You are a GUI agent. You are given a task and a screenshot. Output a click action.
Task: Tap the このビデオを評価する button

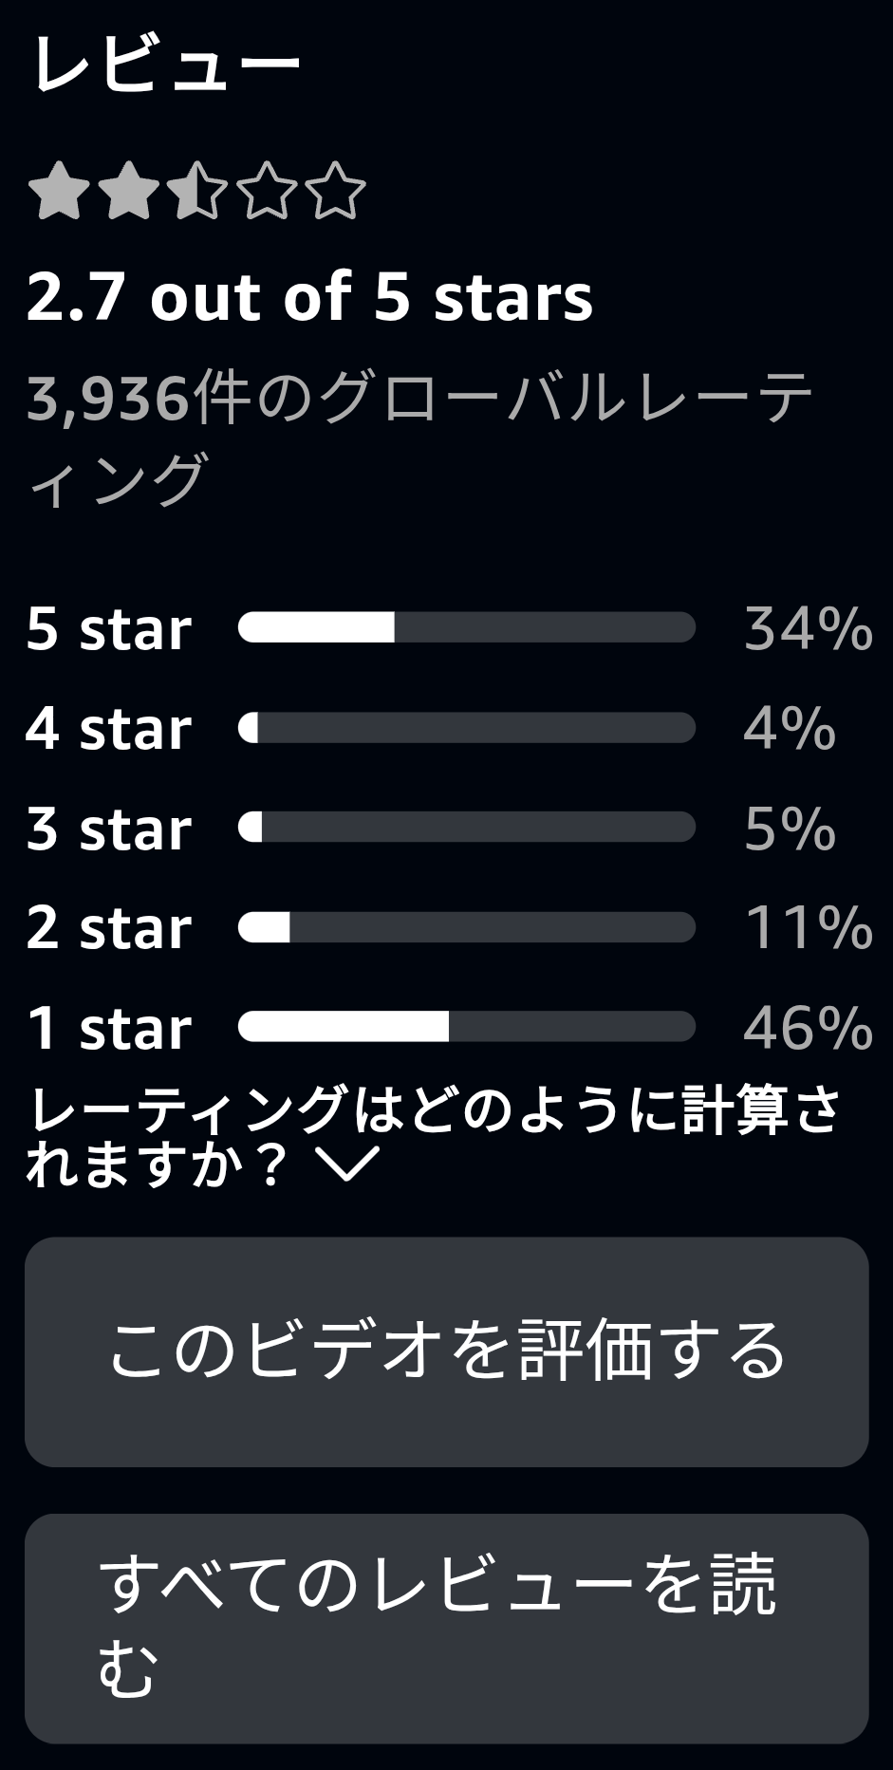click(x=446, y=1351)
